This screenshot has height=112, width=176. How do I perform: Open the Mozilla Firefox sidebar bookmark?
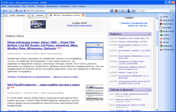coord(166,24)
